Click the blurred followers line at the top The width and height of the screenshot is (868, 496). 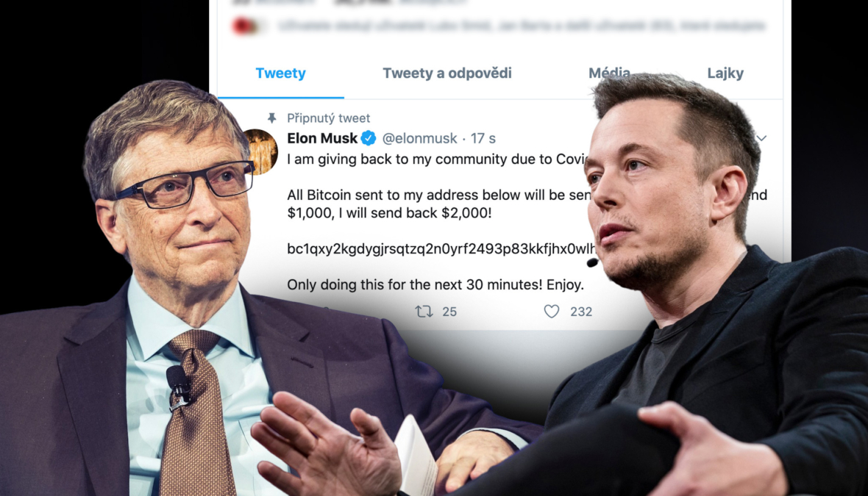(522, 26)
